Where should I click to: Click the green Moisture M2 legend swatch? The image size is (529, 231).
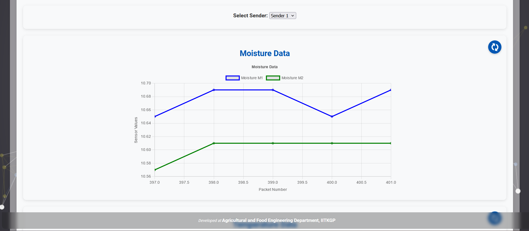pos(273,78)
